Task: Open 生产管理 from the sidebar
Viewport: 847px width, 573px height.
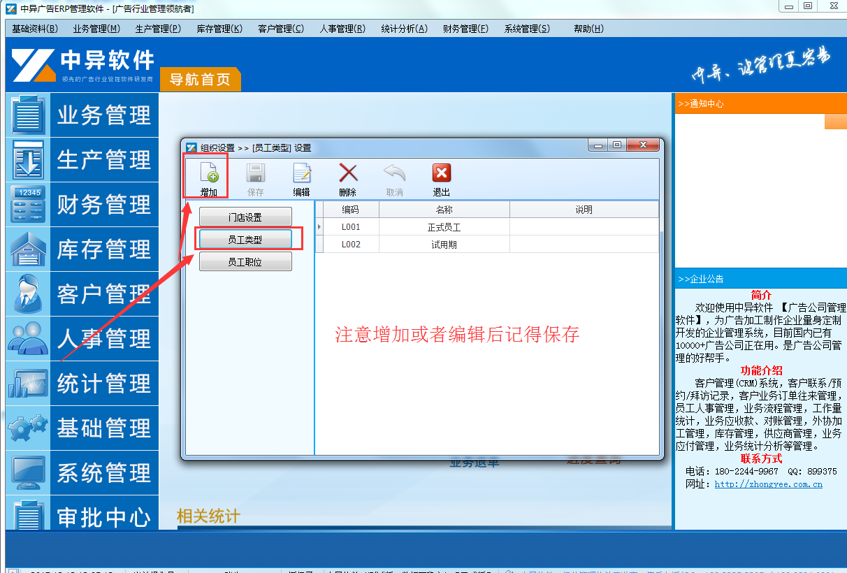Action: 82,160
